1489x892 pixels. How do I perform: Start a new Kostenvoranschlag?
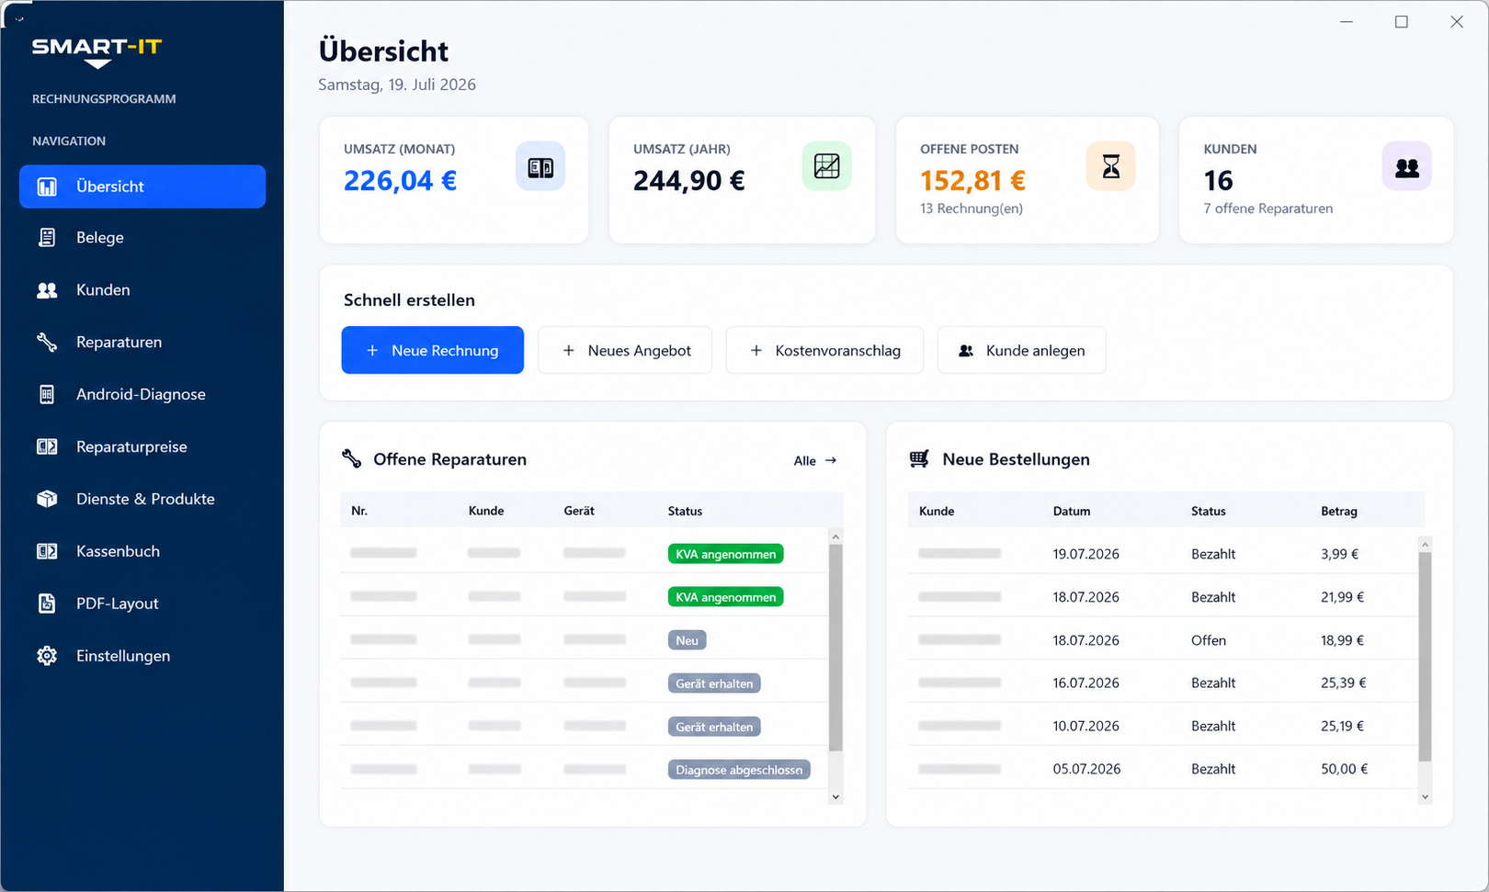click(824, 350)
